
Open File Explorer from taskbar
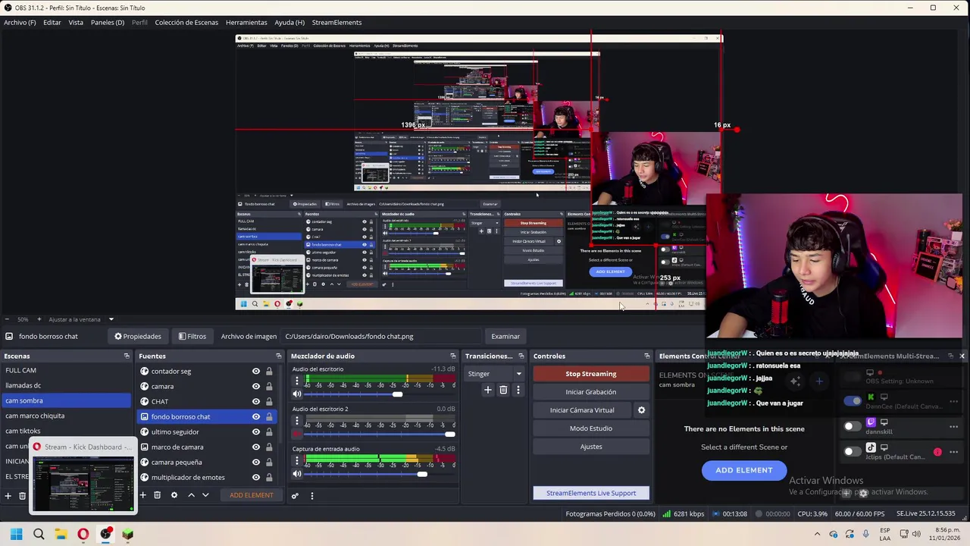(x=61, y=534)
